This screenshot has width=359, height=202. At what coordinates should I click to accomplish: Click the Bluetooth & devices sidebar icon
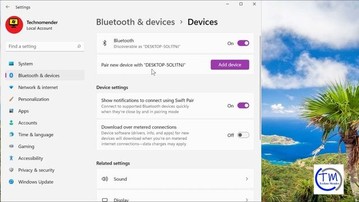pos(11,75)
